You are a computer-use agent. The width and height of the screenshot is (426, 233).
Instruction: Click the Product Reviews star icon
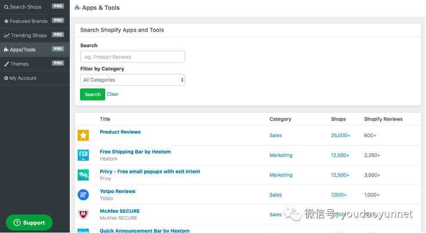pyautogui.click(x=83, y=136)
